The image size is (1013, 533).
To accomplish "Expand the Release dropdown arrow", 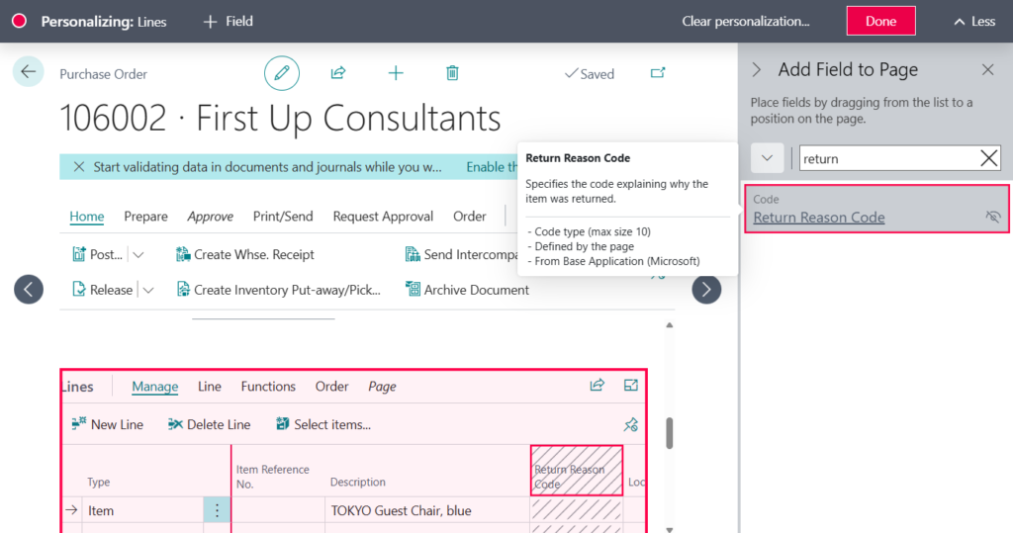I will pos(148,290).
